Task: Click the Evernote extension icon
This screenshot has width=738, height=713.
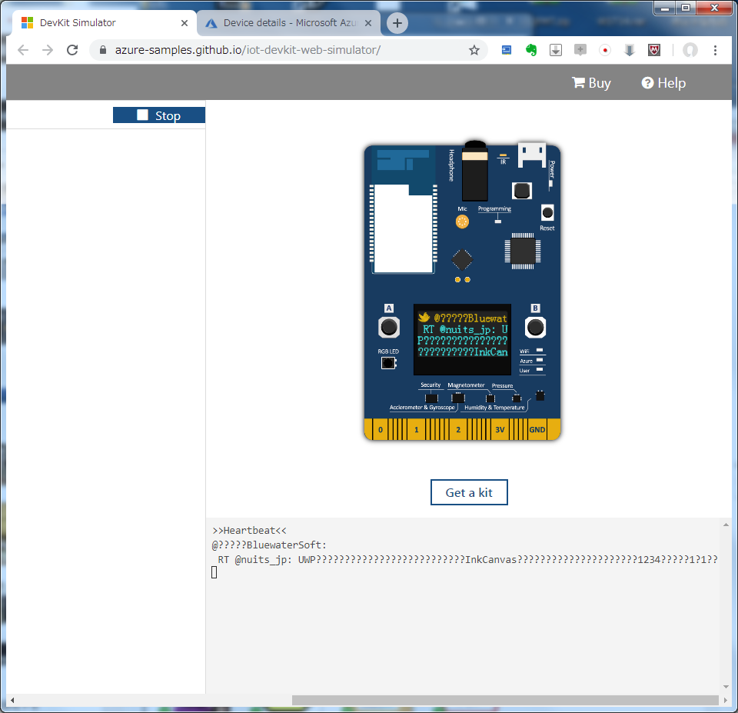Action: tap(533, 49)
